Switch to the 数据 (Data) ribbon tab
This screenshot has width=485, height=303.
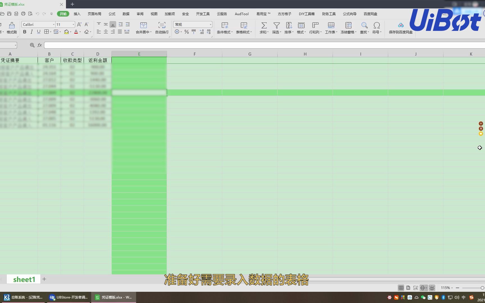[x=126, y=14]
